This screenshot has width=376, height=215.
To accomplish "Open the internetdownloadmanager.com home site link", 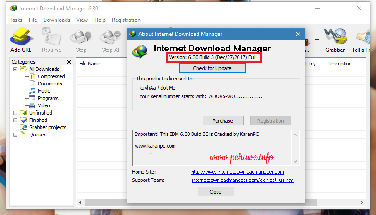I will (x=238, y=172).
